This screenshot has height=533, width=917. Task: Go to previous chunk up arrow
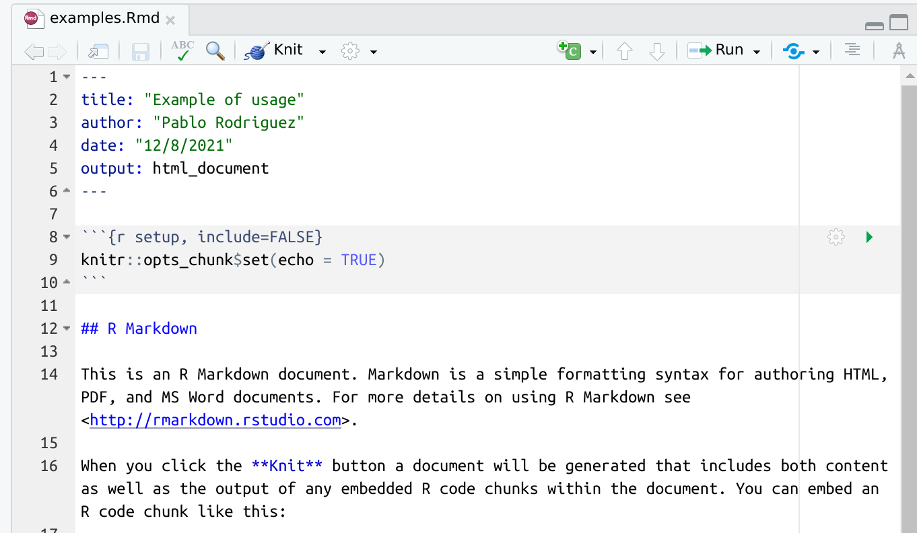(625, 51)
